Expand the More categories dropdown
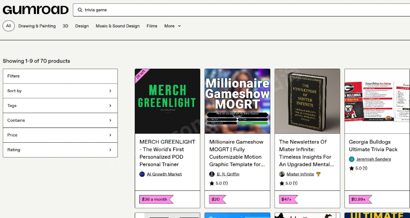Viewport: 410px width, 218px height. pos(173,26)
